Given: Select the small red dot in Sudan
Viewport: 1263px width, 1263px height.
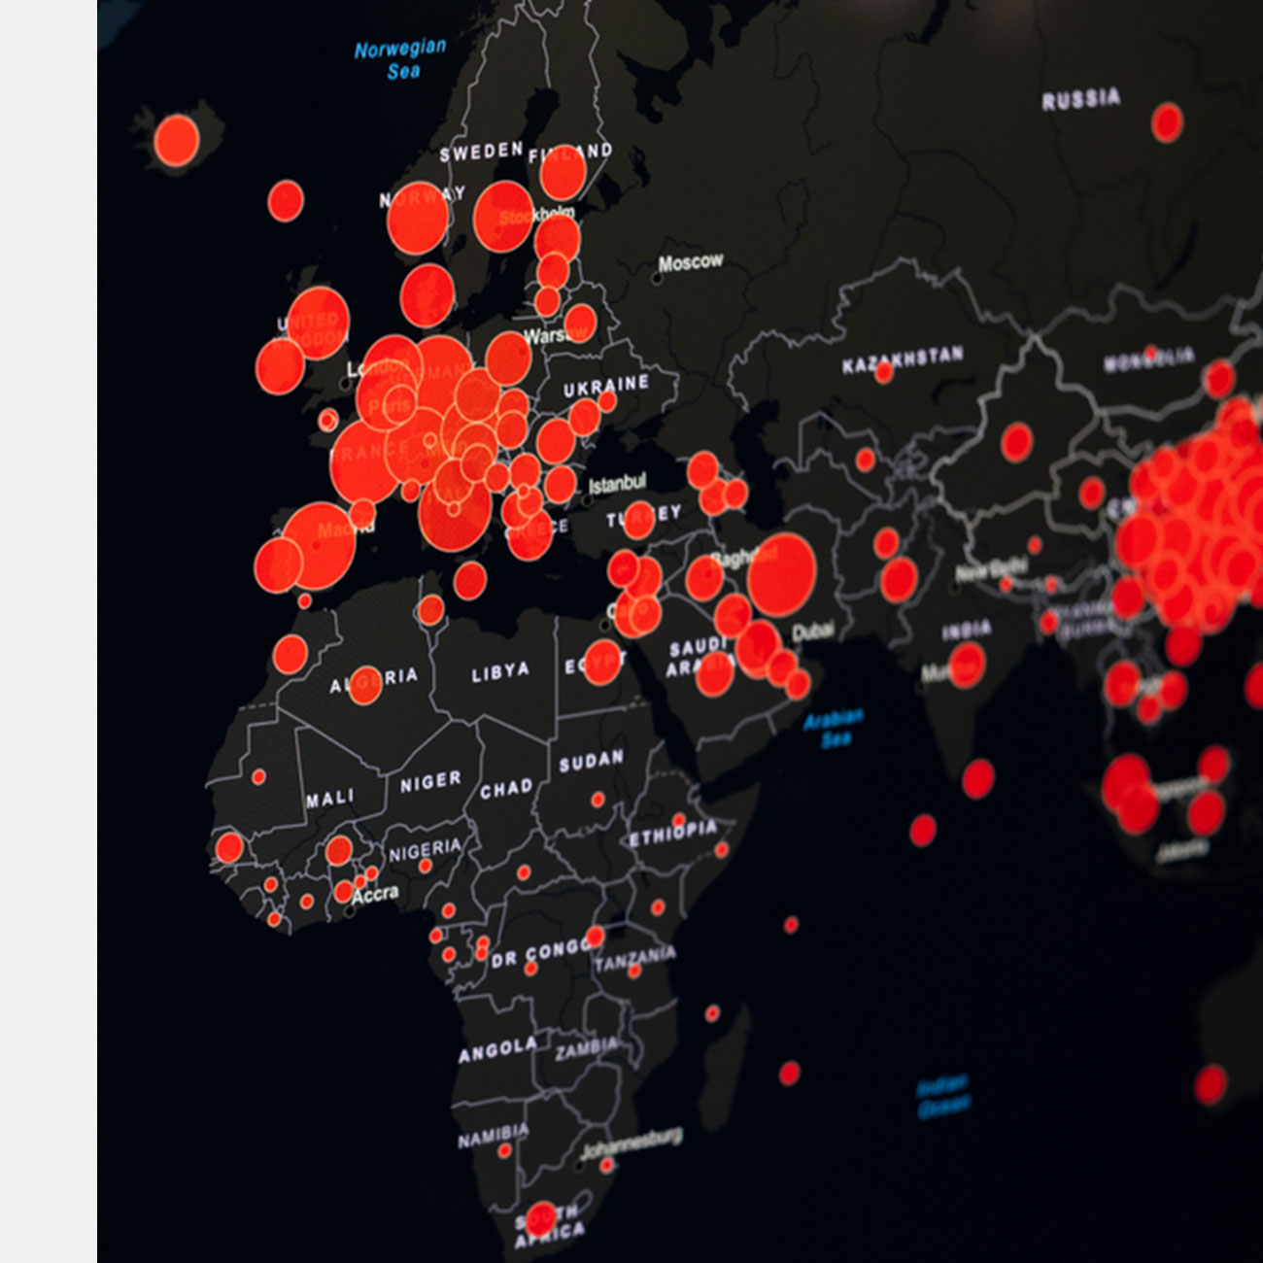Looking at the screenshot, I should coord(597,800).
